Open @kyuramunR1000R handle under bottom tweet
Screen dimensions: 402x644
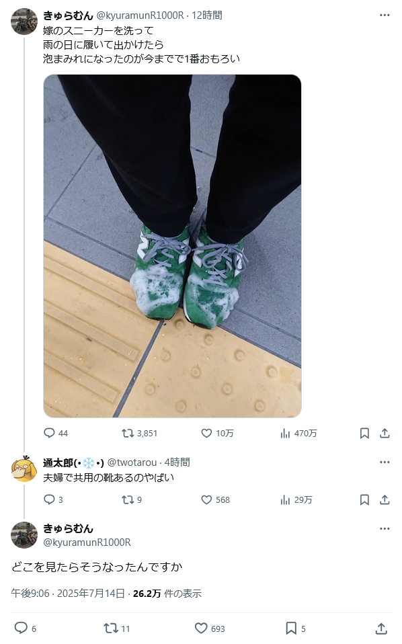pos(87,542)
